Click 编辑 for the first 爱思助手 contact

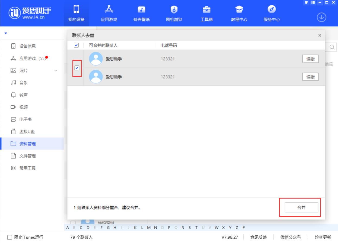(x=310, y=59)
